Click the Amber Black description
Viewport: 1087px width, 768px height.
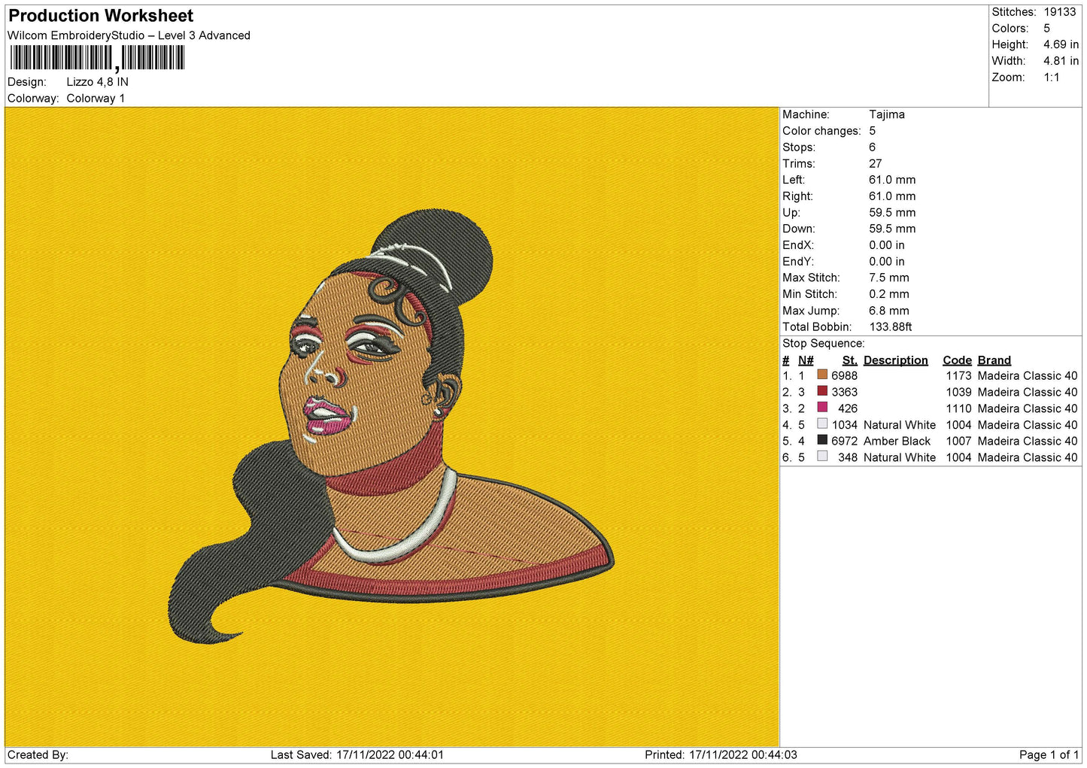(897, 442)
